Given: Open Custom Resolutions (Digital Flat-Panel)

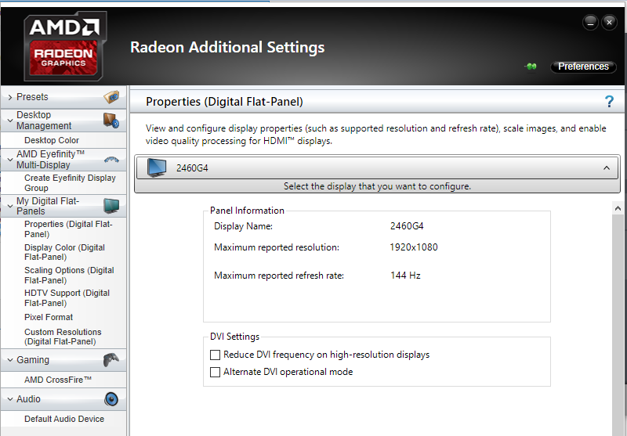Looking at the screenshot, I should point(63,337).
